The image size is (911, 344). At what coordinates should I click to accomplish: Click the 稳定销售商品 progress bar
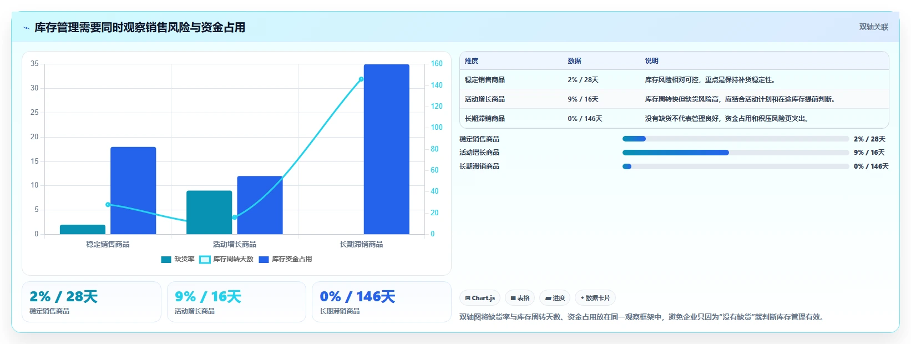736,139
